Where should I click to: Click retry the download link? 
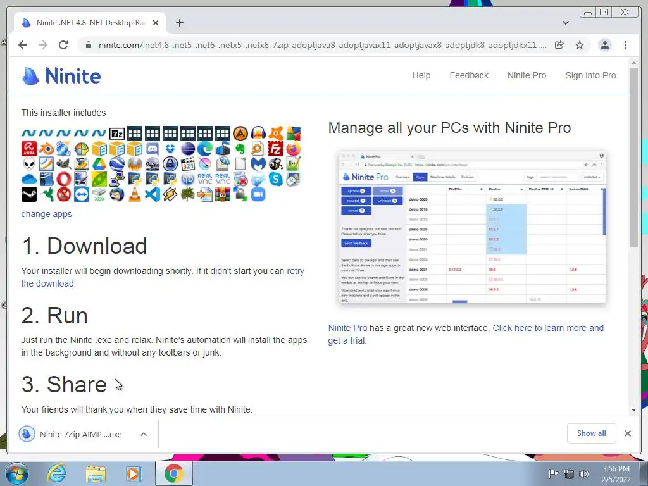click(163, 277)
